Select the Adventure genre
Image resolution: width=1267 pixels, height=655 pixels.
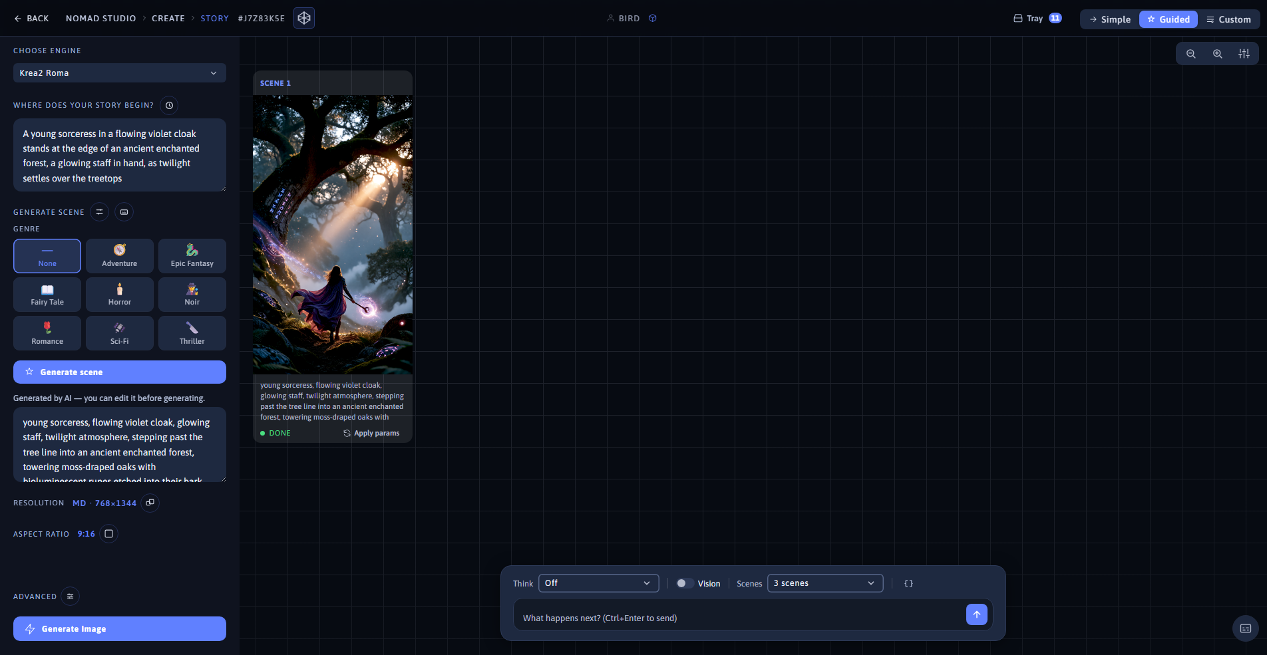120,256
